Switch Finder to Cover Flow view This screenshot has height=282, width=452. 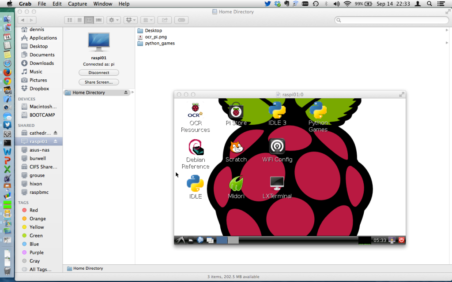coord(99,20)
